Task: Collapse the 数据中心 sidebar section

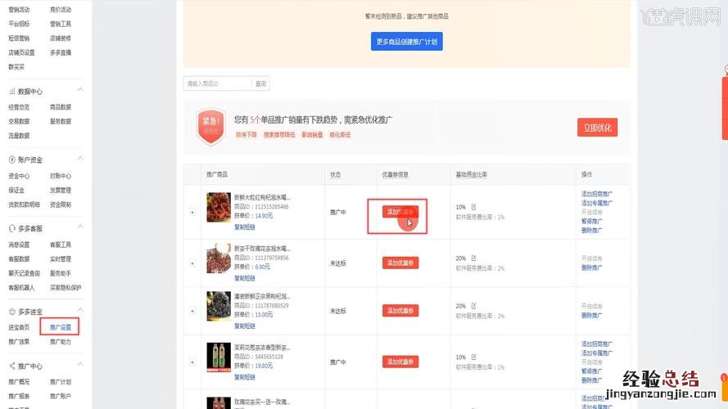Action: [80, 89]
